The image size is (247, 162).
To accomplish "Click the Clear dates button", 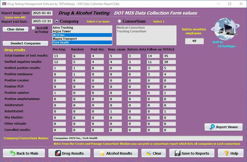I will (x=16, y=29).
